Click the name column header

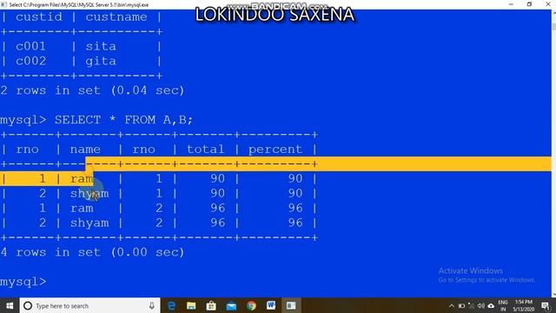85,149
